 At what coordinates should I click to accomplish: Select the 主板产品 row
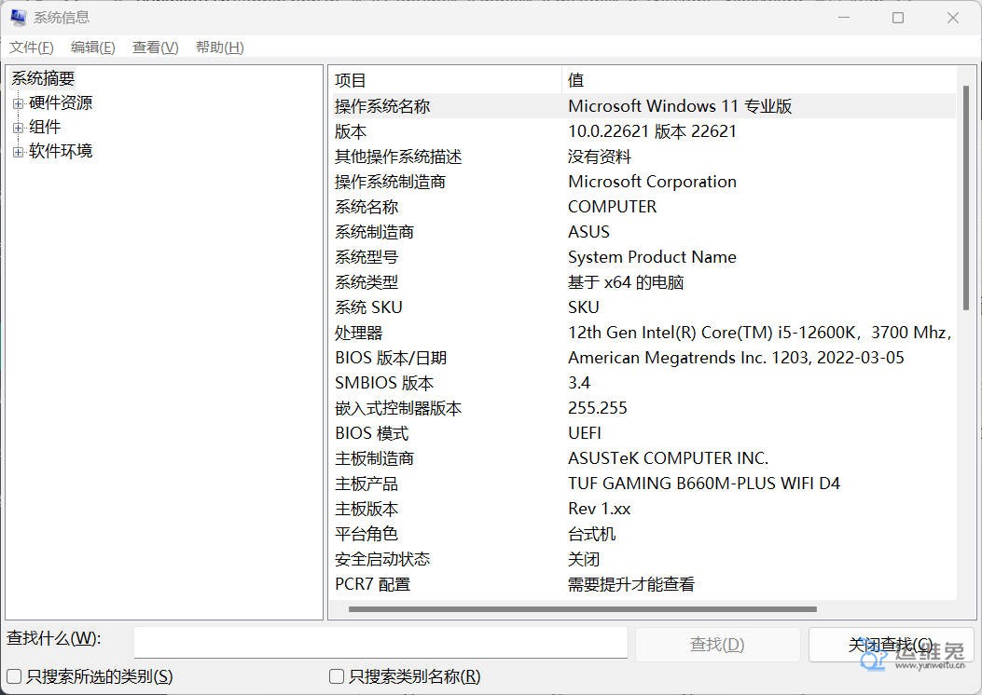pos(367,484)
